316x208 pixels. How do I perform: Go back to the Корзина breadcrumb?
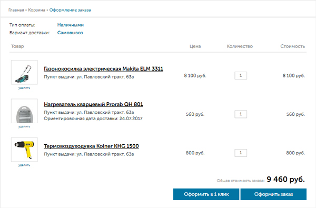tap(36, 10)
